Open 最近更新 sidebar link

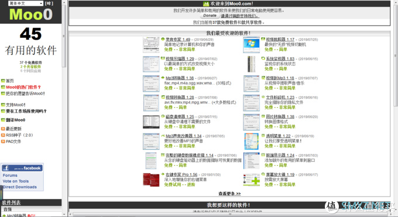click(x=13, y=129)
